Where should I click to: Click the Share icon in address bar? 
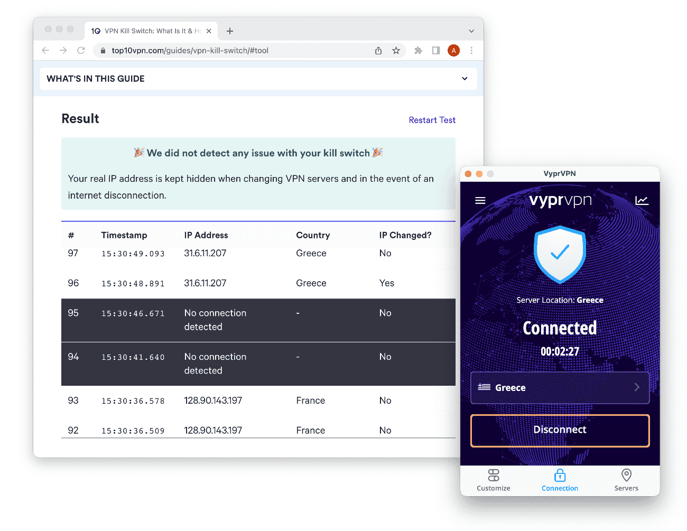pyautogui.click(x=378, y=51)
